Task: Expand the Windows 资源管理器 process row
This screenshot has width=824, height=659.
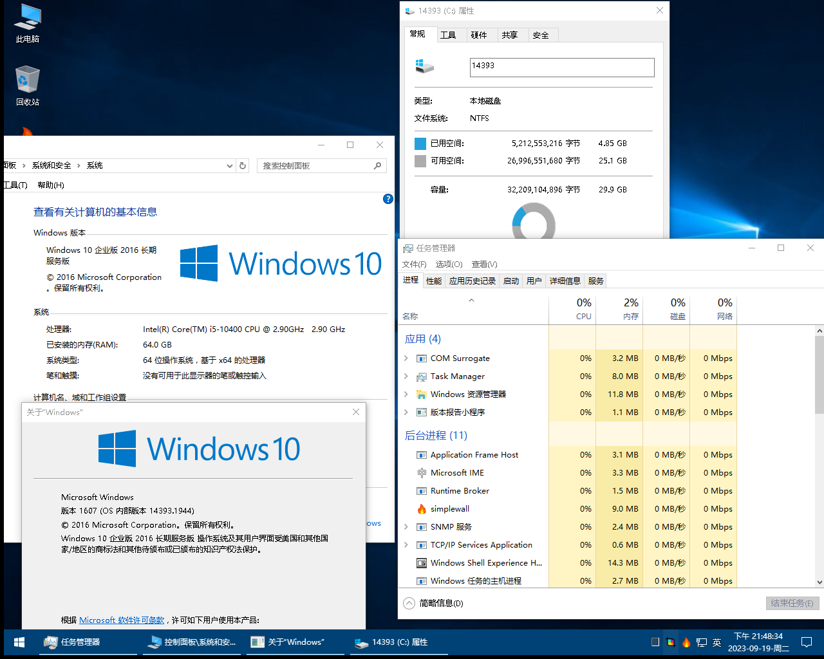Action: coord(406,394)
